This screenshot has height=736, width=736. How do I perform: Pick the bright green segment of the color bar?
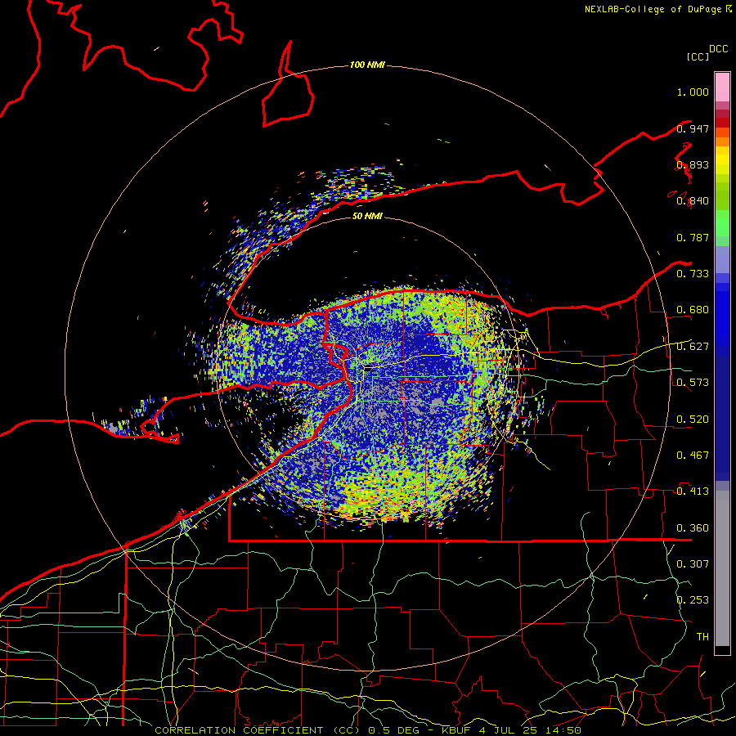pos(722,223)
